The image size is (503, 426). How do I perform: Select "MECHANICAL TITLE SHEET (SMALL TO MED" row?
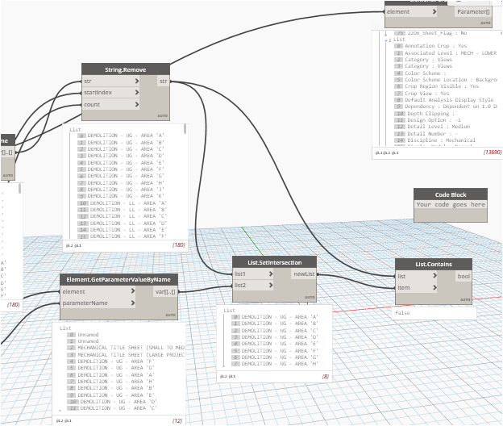click(x=126, y=348)
